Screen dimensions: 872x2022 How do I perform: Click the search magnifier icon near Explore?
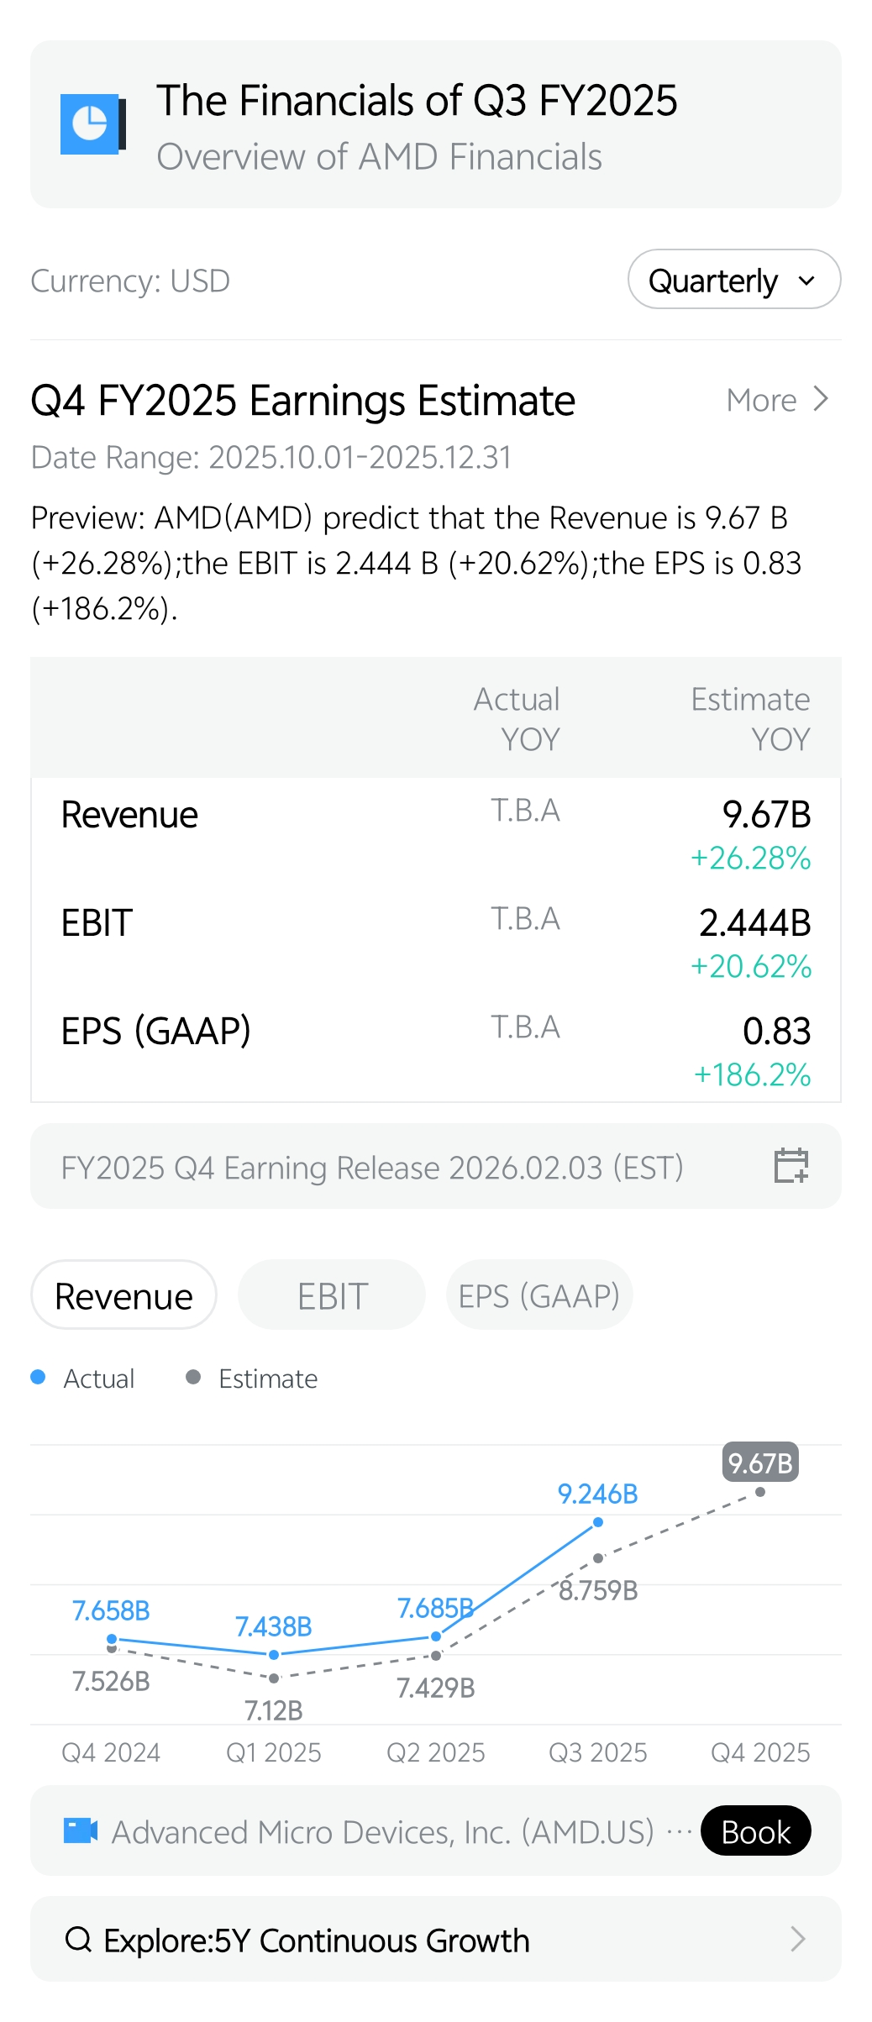(x=78, y=1940)
